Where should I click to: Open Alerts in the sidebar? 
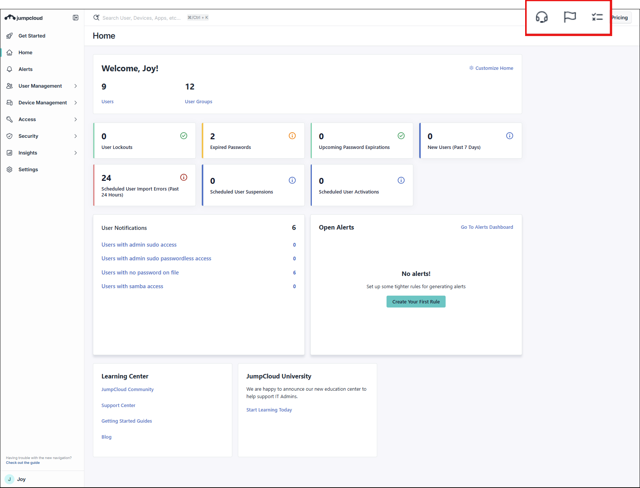(25, 69)
